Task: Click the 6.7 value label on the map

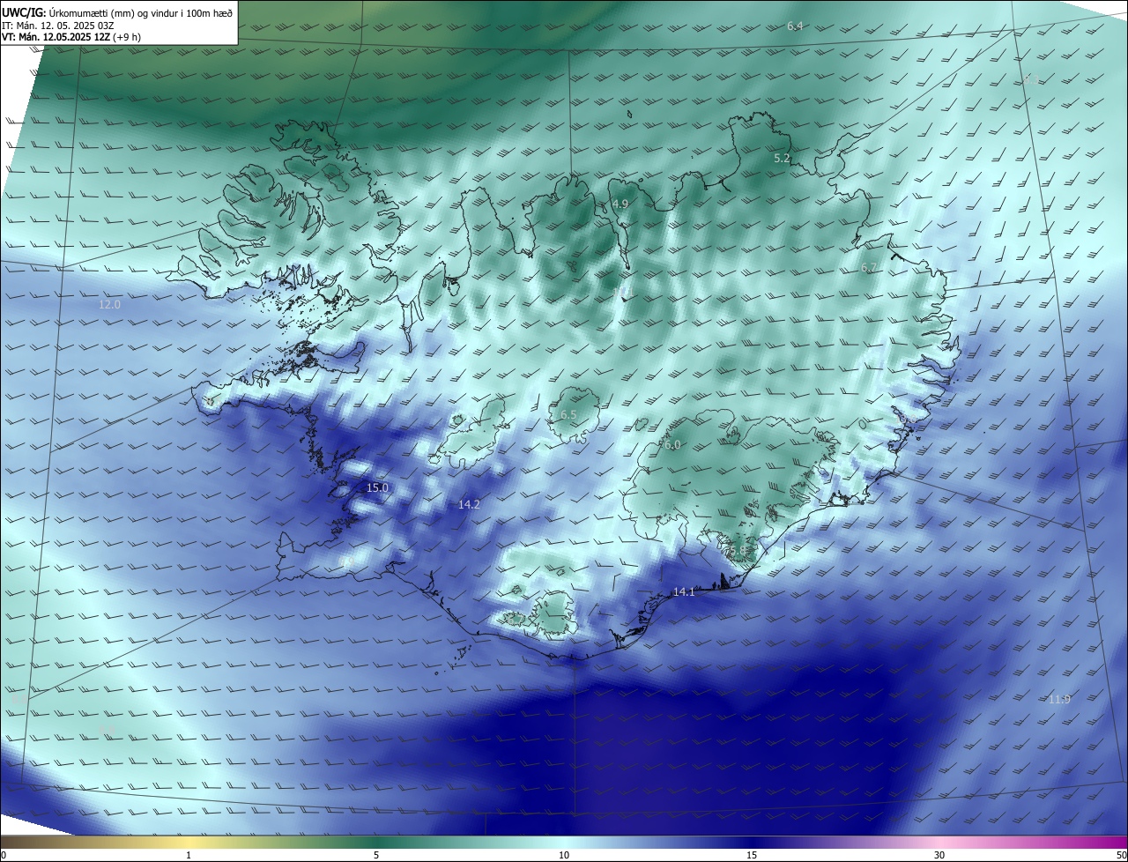Action: (869, 267)
